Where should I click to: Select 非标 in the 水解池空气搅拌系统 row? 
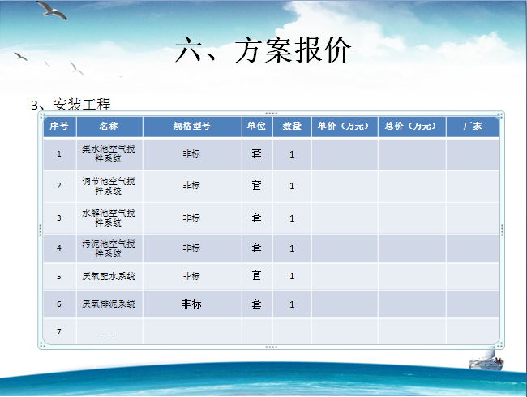click(191, 218)
